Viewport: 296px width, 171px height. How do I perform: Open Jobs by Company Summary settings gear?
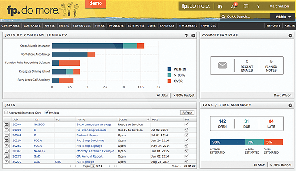coord(193,36)
